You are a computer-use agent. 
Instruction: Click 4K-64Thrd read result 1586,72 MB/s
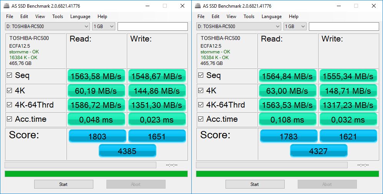point(96,105)
